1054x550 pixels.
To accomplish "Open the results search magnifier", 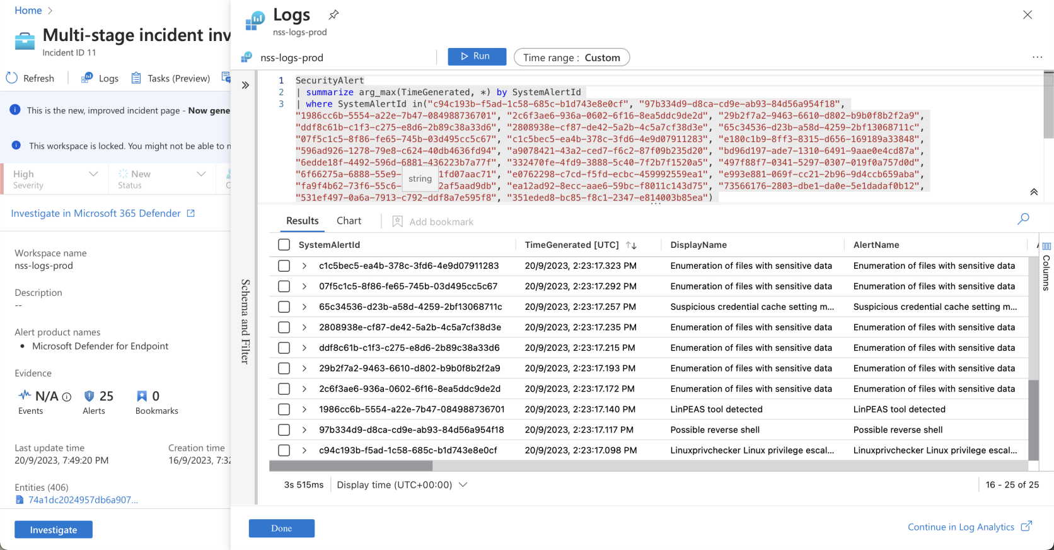I will pos(1023,219).
